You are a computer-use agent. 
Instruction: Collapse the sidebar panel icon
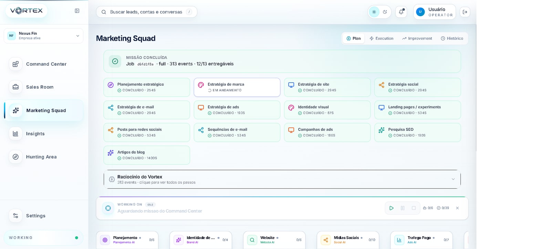coord(77,11)
